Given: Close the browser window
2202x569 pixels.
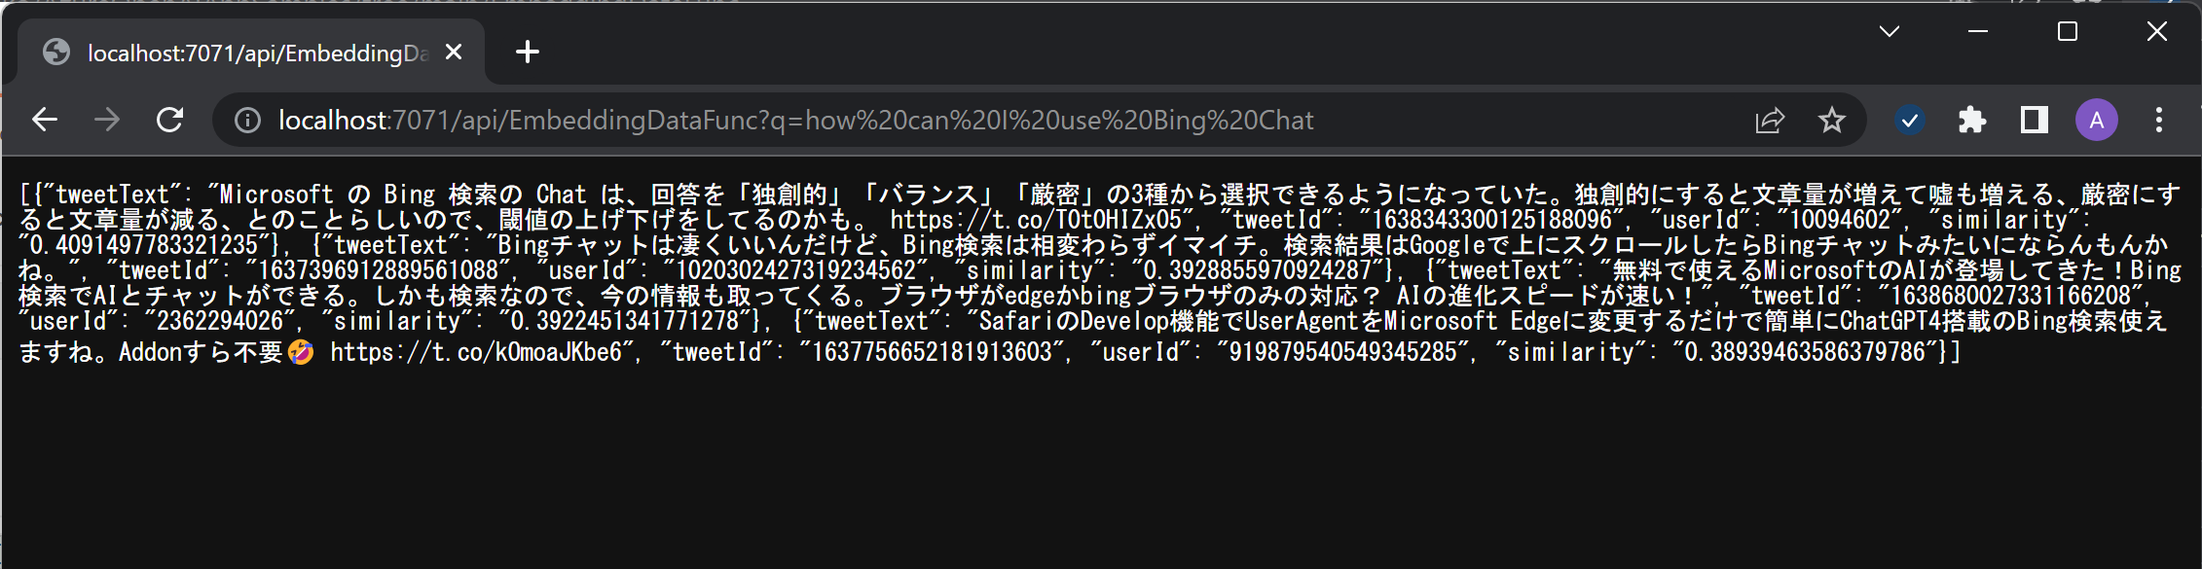Looking at the screenshot, I should click(x=2157, y=31).
